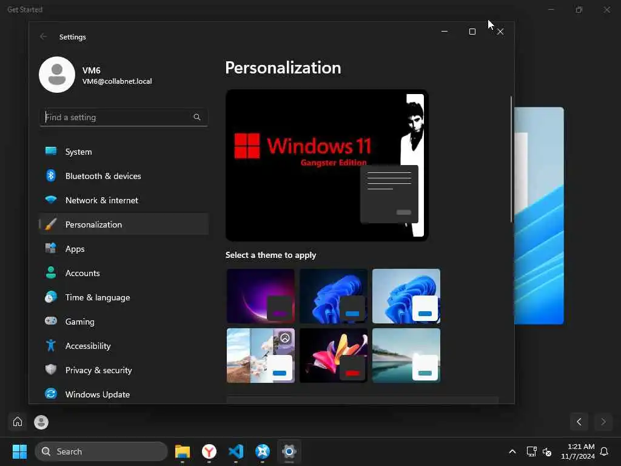This screenshot has height=466, width=621.
Task: Apply the purple Glow dark theme
Action: tap(261, 296)
